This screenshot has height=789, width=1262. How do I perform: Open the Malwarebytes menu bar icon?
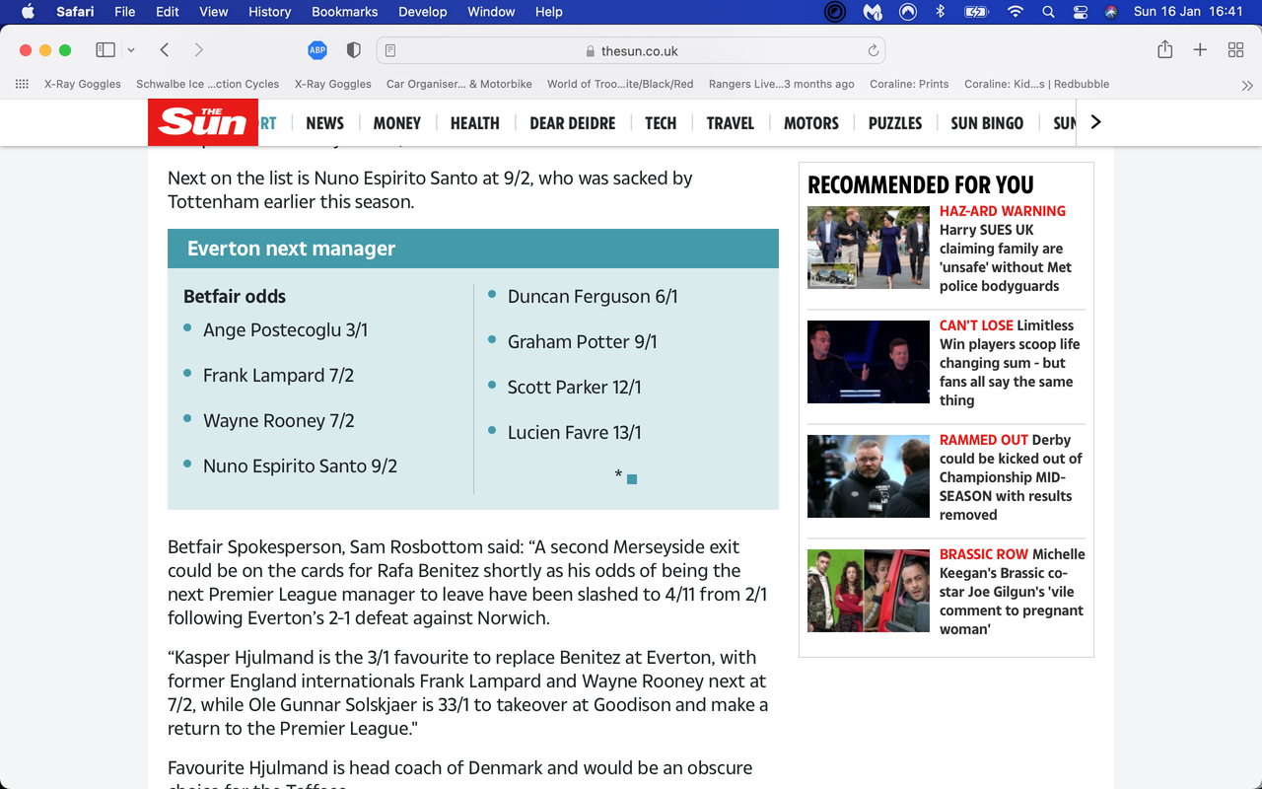point(873,12)
